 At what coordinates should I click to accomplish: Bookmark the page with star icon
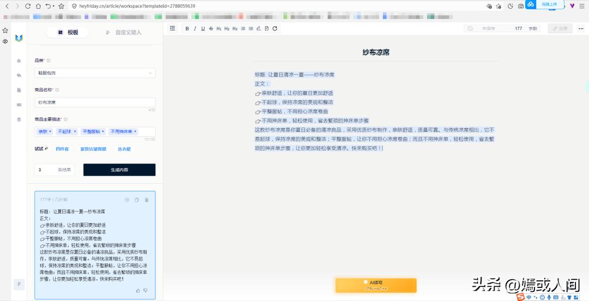click(62, 6)
